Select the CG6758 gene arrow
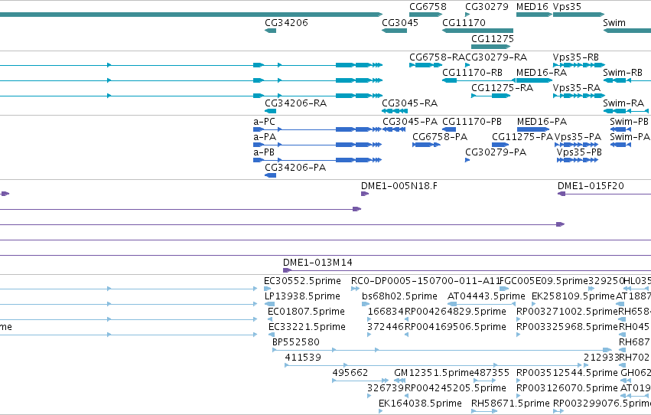 (426, 15)
